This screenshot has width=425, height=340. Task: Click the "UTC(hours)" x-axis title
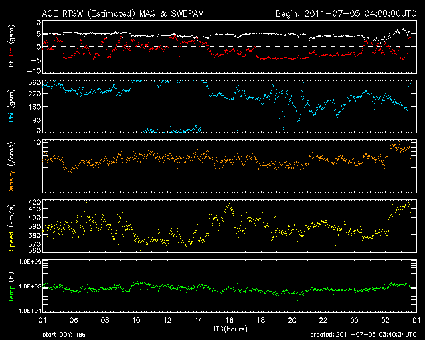point(229,329)
